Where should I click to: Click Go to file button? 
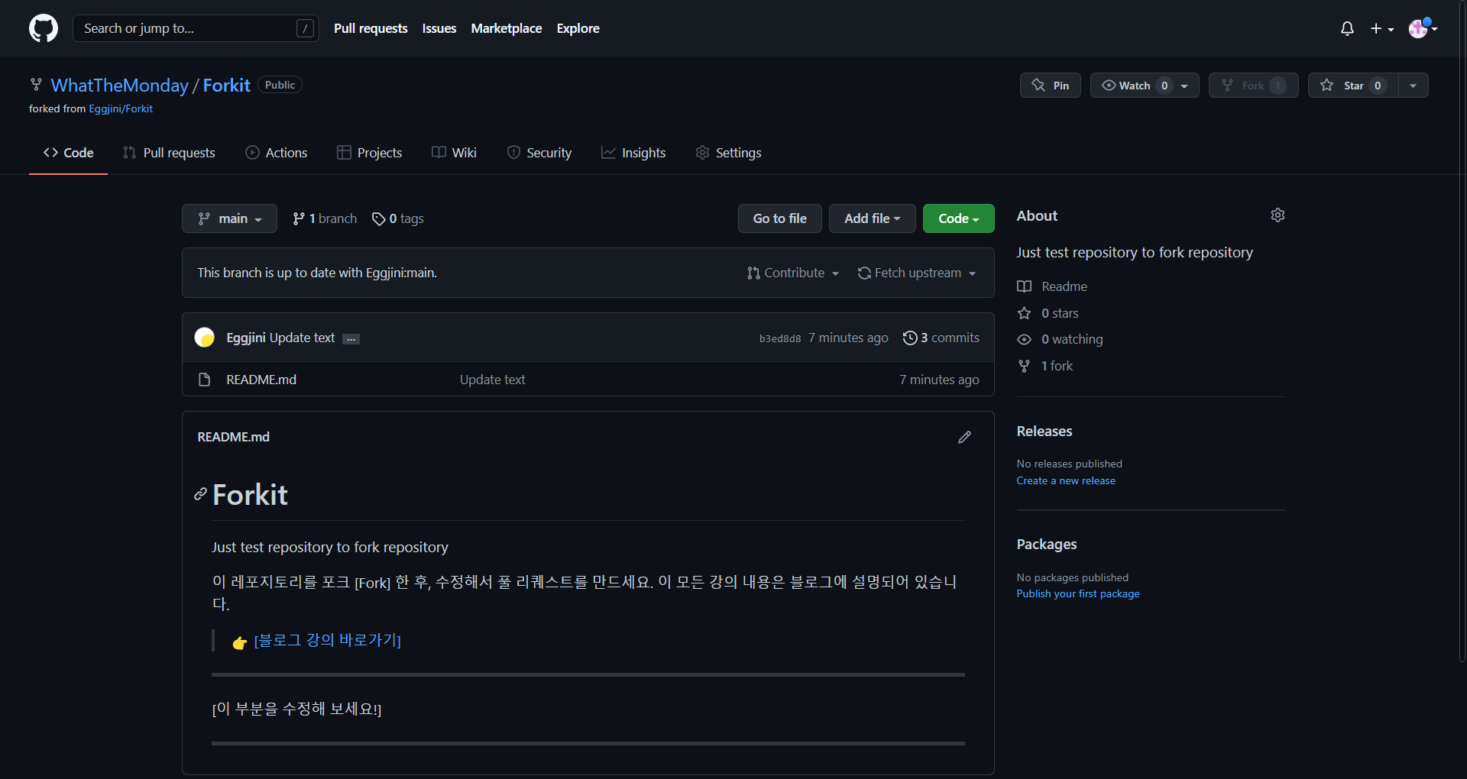click(779, 218)
